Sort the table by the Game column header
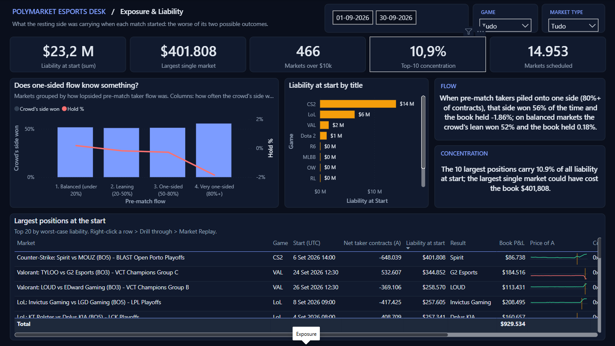Viewport: 615px width, 346px height. click(x=280, y=243)
